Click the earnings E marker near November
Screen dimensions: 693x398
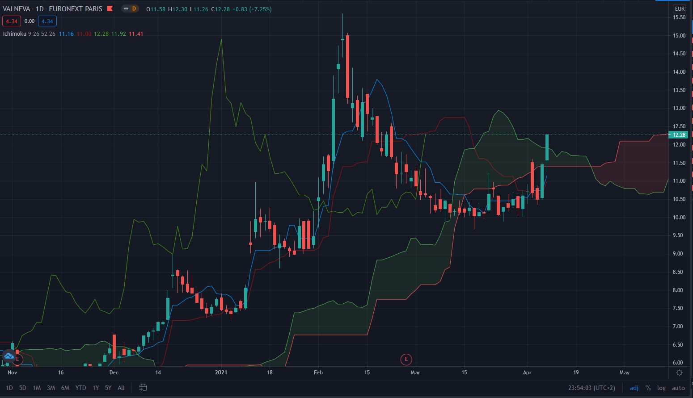click(17, 359)
